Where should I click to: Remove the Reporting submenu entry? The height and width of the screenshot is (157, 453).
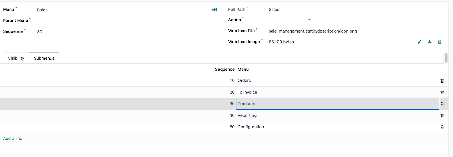442,116
